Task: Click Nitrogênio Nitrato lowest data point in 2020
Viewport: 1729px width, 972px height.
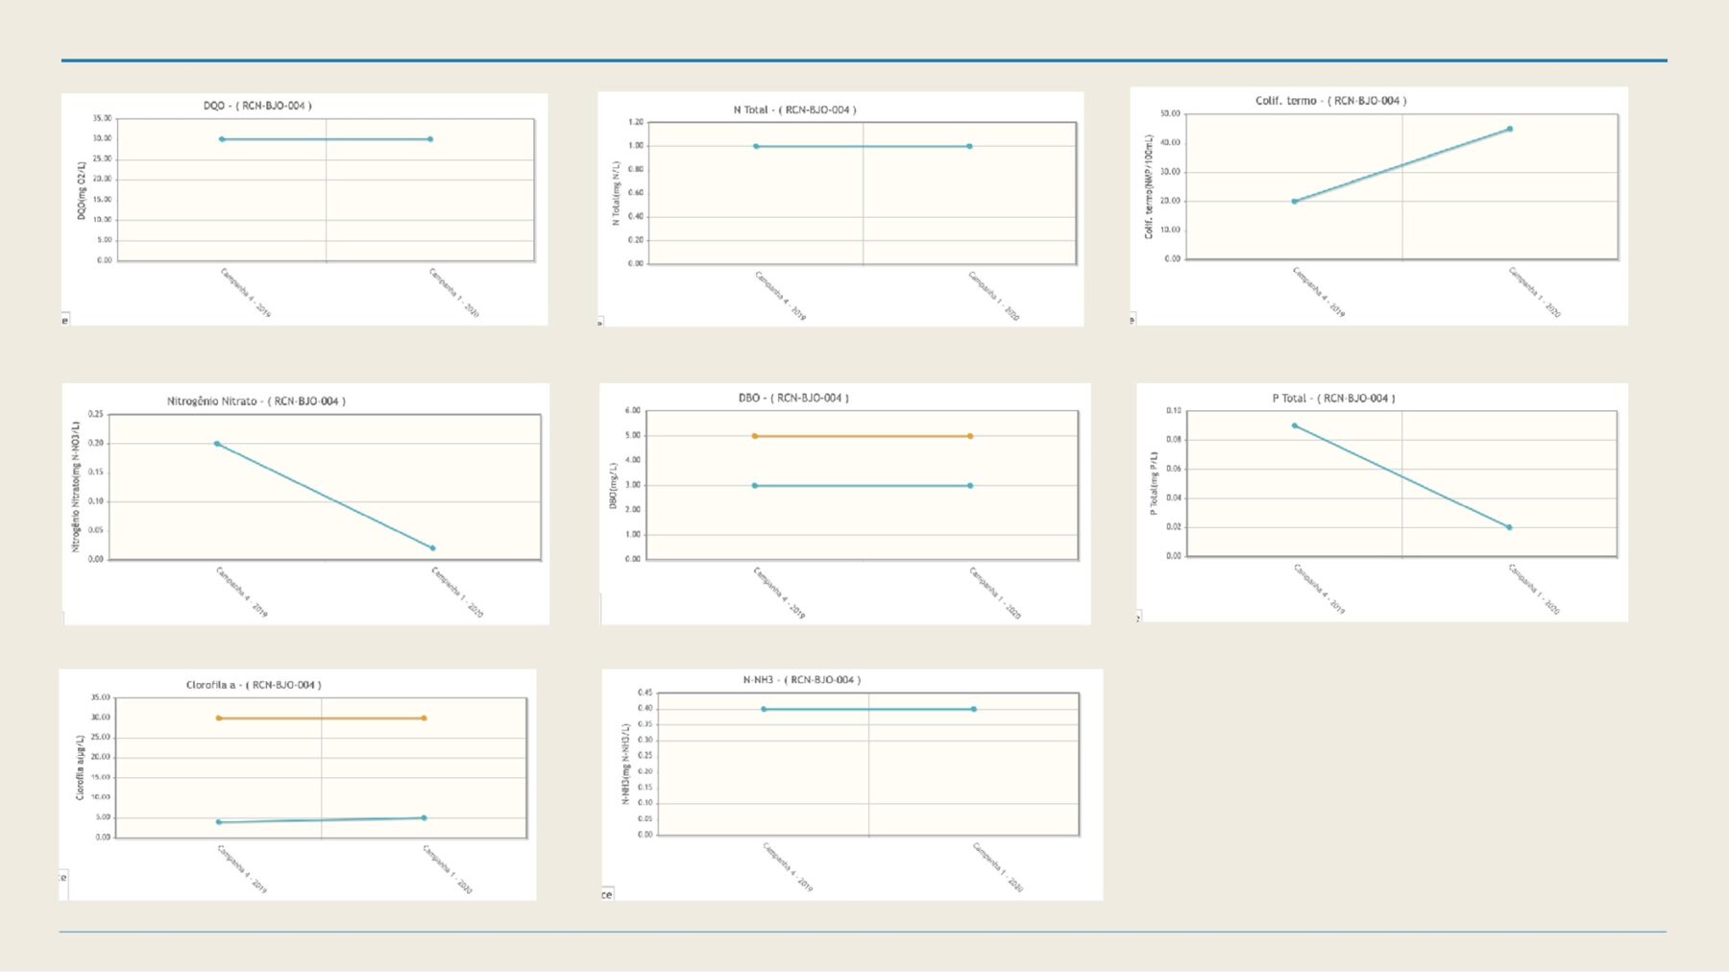Action: click(433, 548)
